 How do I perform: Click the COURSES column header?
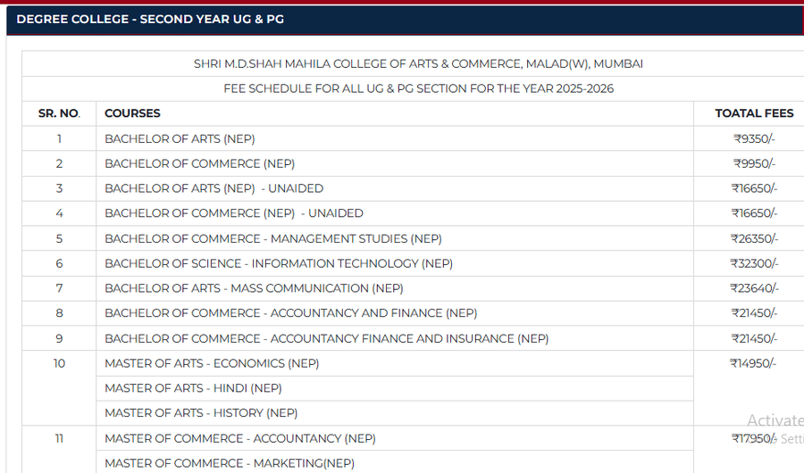pos(132,113)
